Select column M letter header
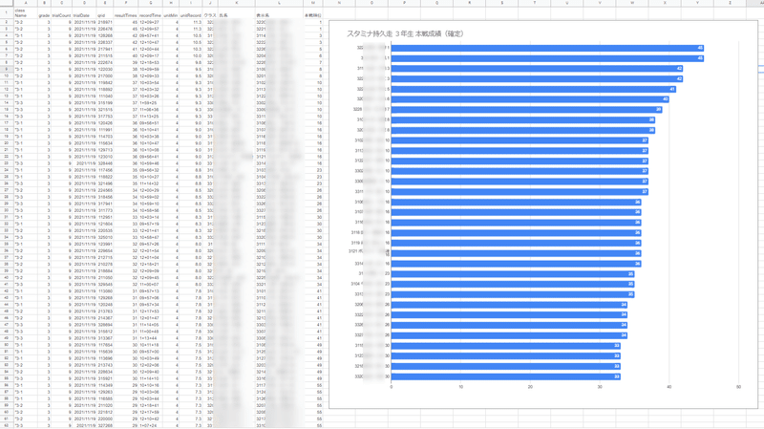The height and width of the screenshot is (429, 764). [313, 3]
